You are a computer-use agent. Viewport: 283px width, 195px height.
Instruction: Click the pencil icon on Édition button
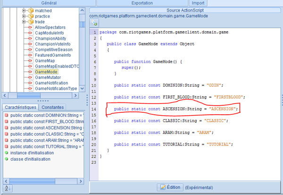click(162, 187)
